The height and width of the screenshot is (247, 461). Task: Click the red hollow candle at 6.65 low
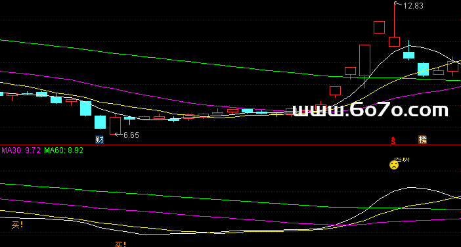[116, 125]
